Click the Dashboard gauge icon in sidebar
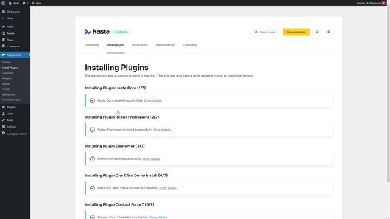 [x=4, y=12]
